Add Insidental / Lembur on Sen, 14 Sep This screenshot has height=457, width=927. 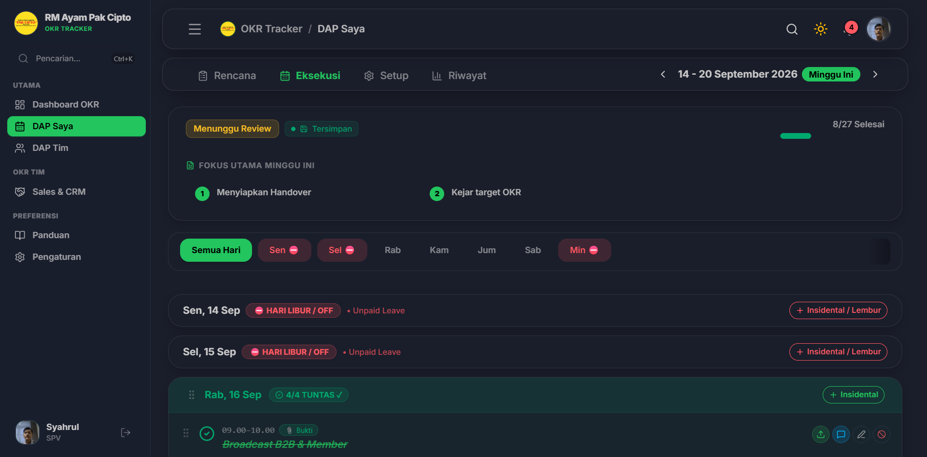(x=838, y=310)
